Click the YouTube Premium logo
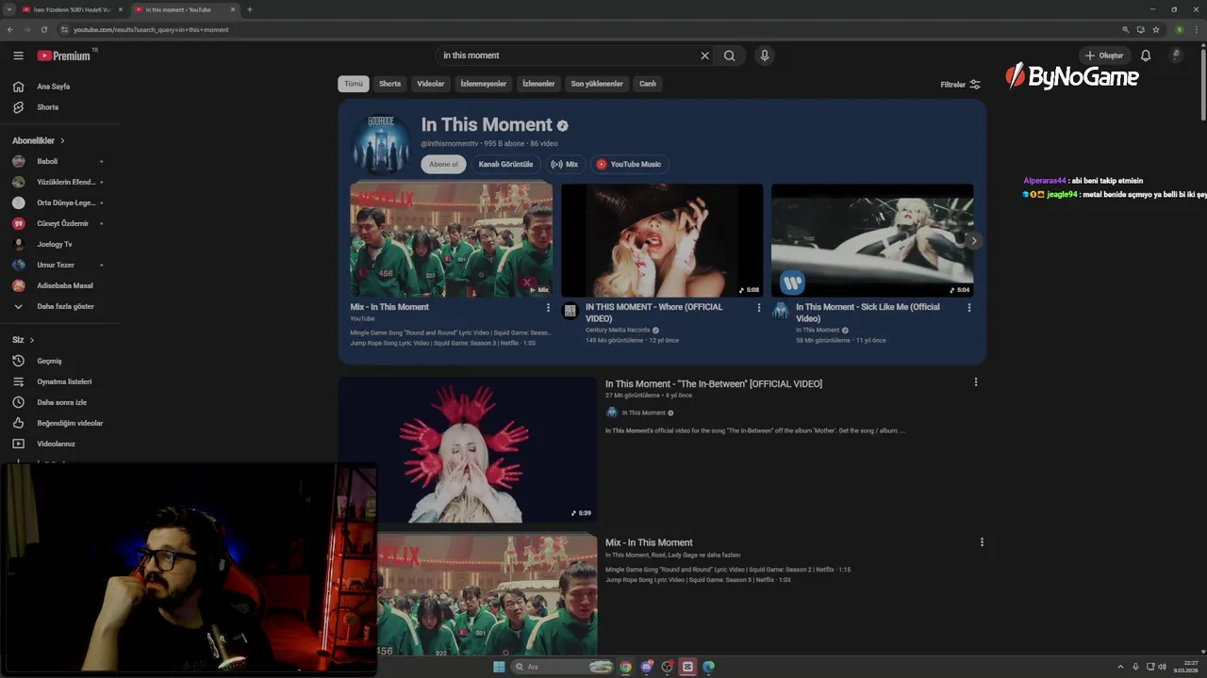 click(x=64, y=56)
